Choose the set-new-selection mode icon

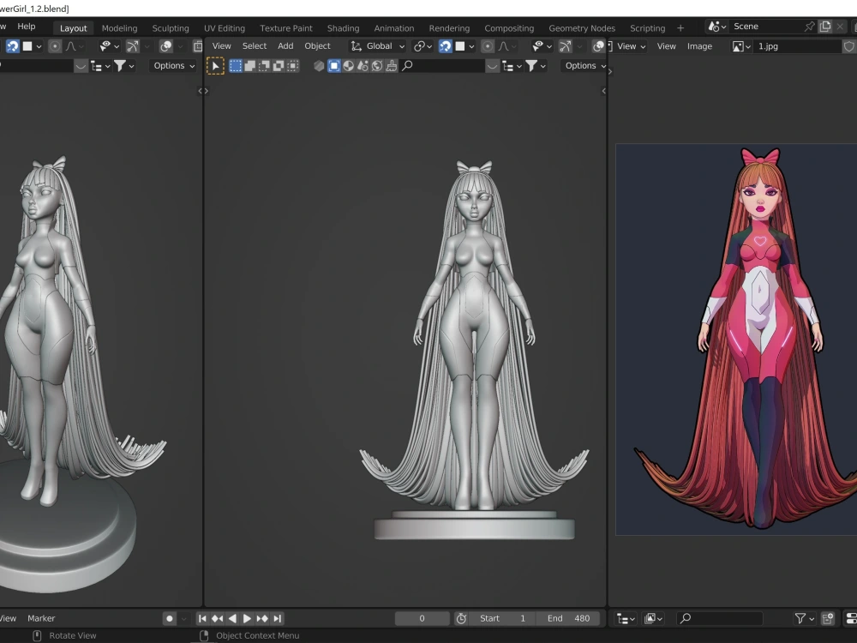[236, 66]
